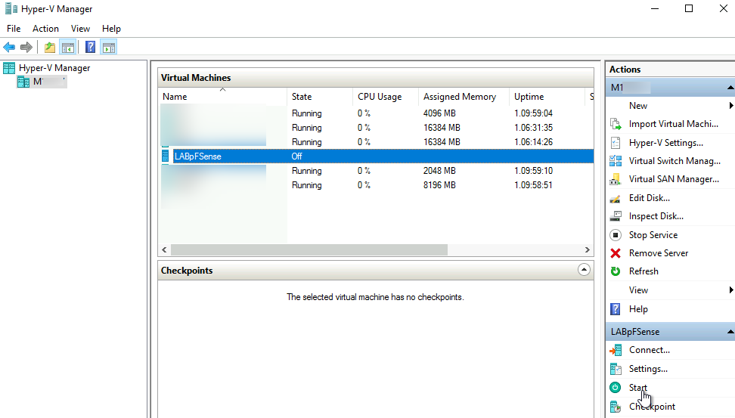Click the LABpFSense VM row icon
The width and height of the screenshot is (735, 418).
(x=165, y=156)
